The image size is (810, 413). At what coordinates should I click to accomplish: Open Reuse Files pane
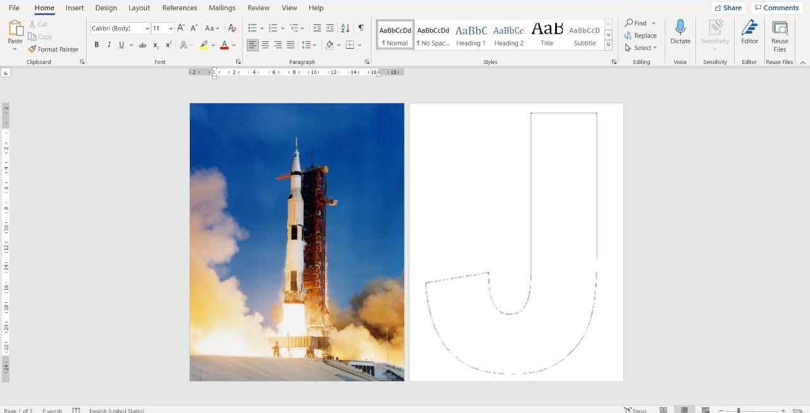[780, 35]
